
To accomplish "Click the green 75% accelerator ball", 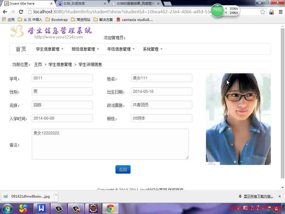I will pos(217,10).
